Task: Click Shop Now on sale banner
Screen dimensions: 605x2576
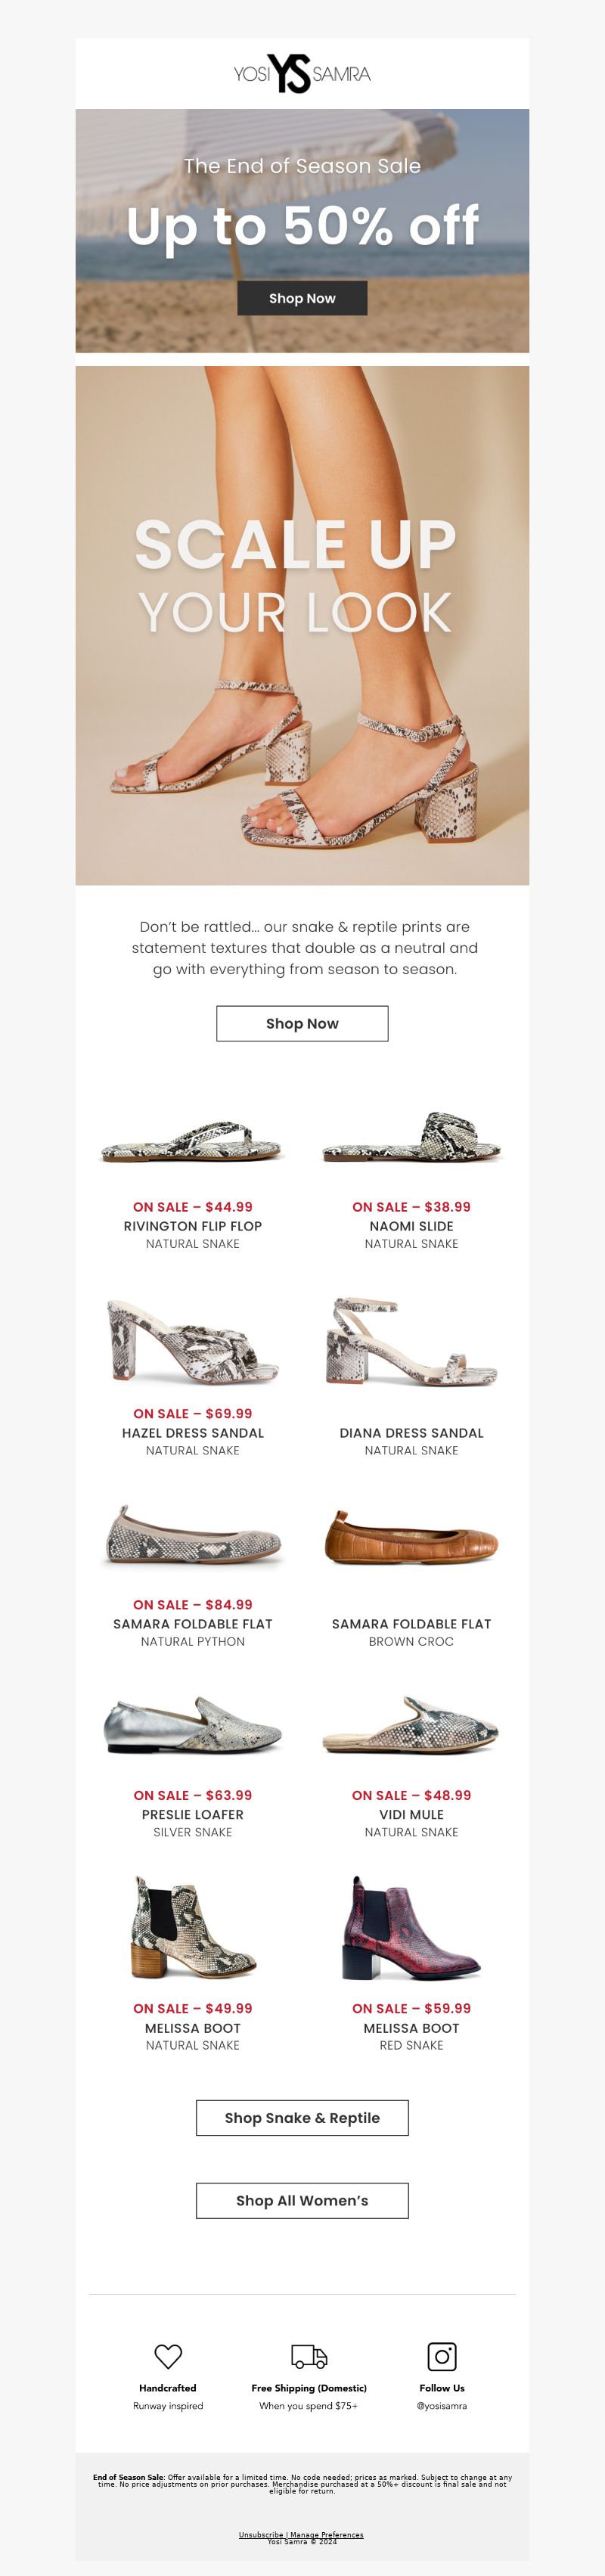Action: (302, 298)
